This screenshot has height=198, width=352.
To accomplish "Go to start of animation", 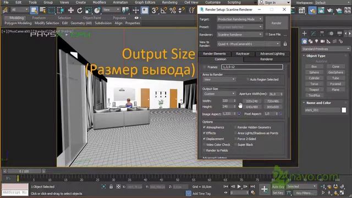I will pyautogui.click(x=226, y=186).
